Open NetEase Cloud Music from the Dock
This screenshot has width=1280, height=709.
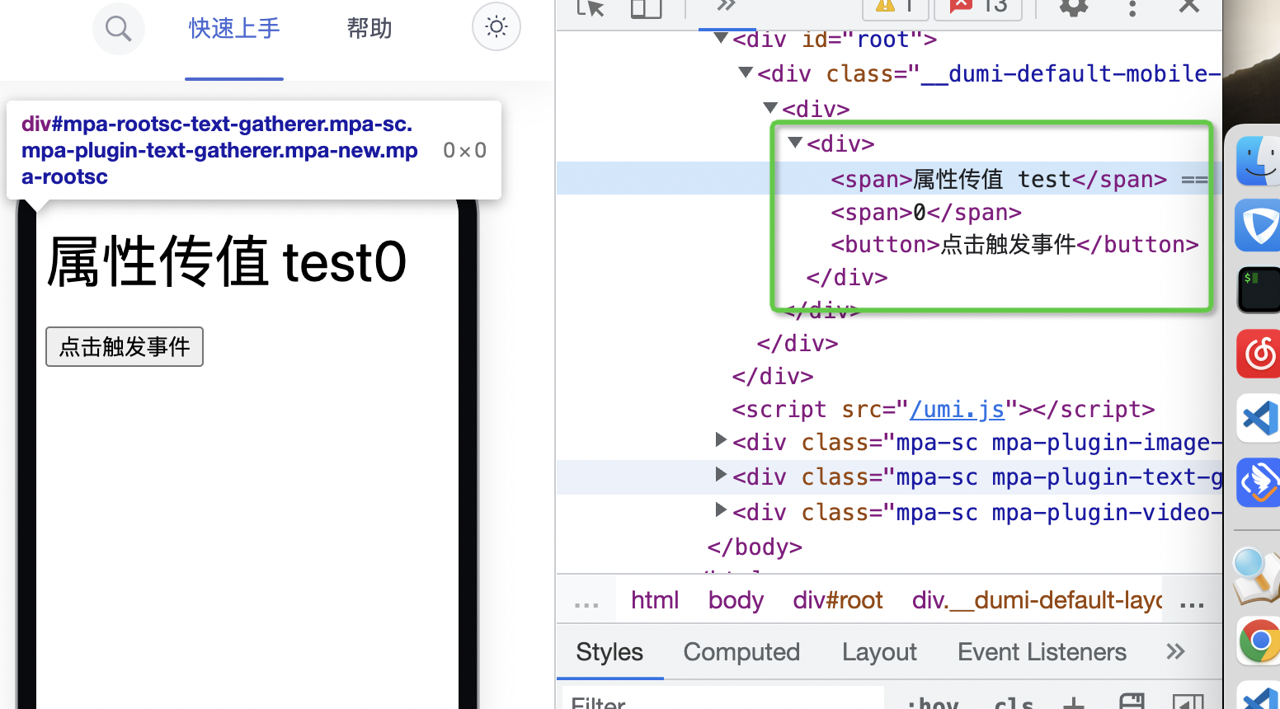[1259, 354]
